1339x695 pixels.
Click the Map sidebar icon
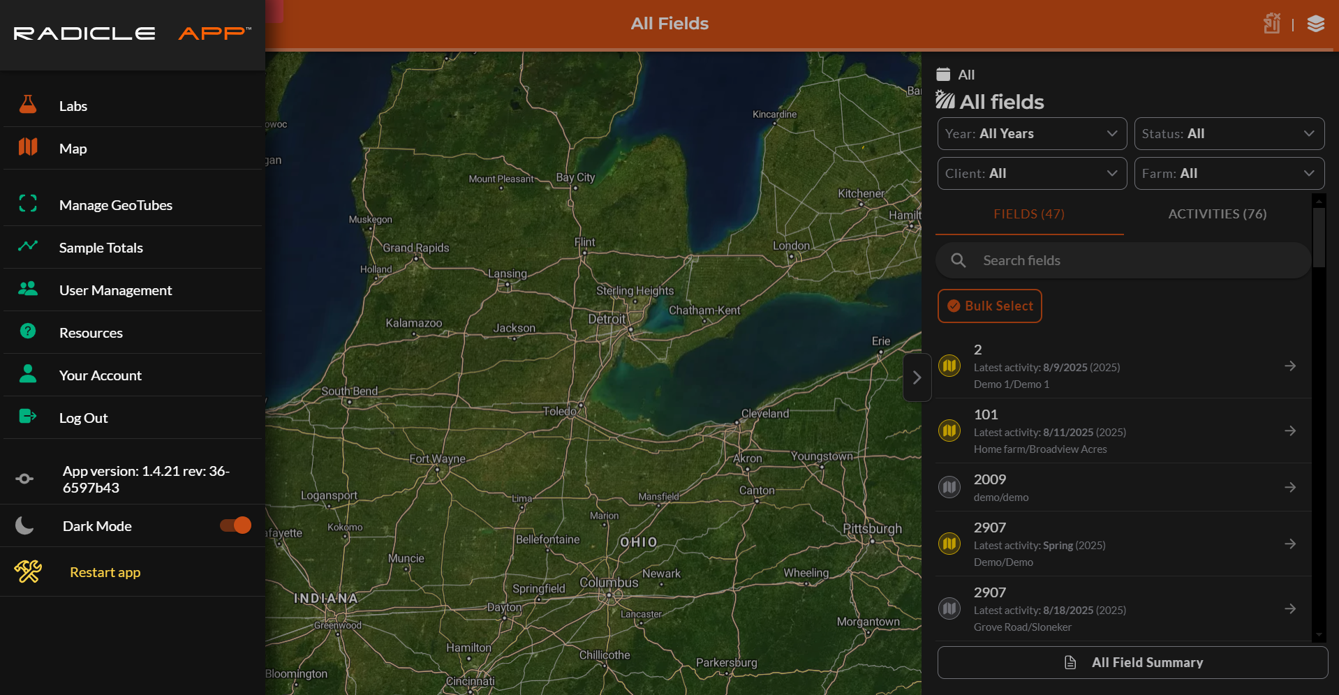tap(28, 147)
